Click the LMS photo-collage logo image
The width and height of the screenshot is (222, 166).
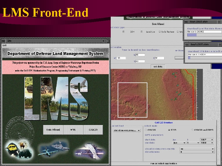coord(57,98)
